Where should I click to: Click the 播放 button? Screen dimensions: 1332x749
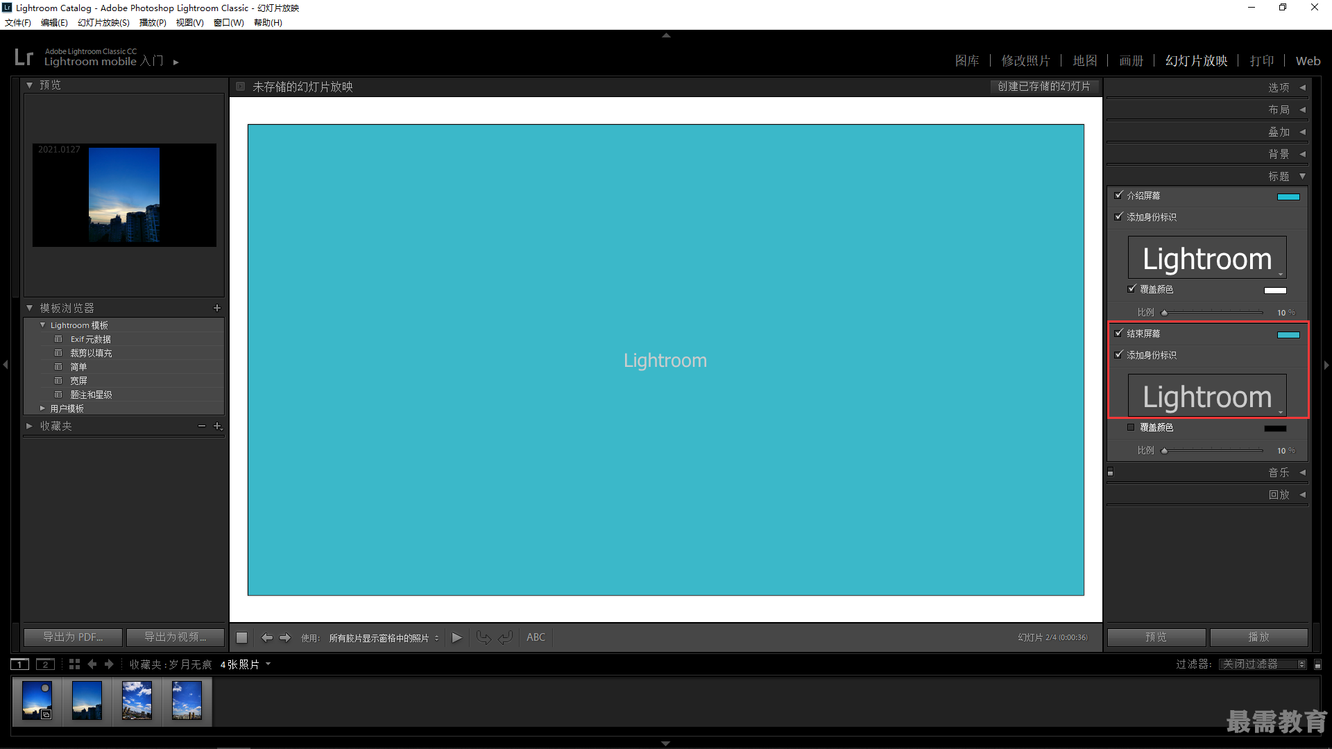[1259, 637]
